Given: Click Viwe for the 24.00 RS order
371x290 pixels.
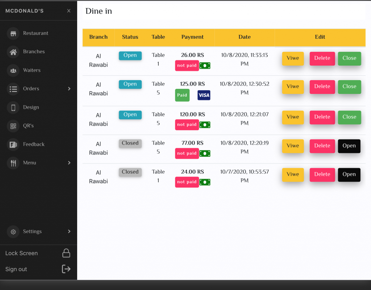Looking at the screenshot, I should point(293,175).
